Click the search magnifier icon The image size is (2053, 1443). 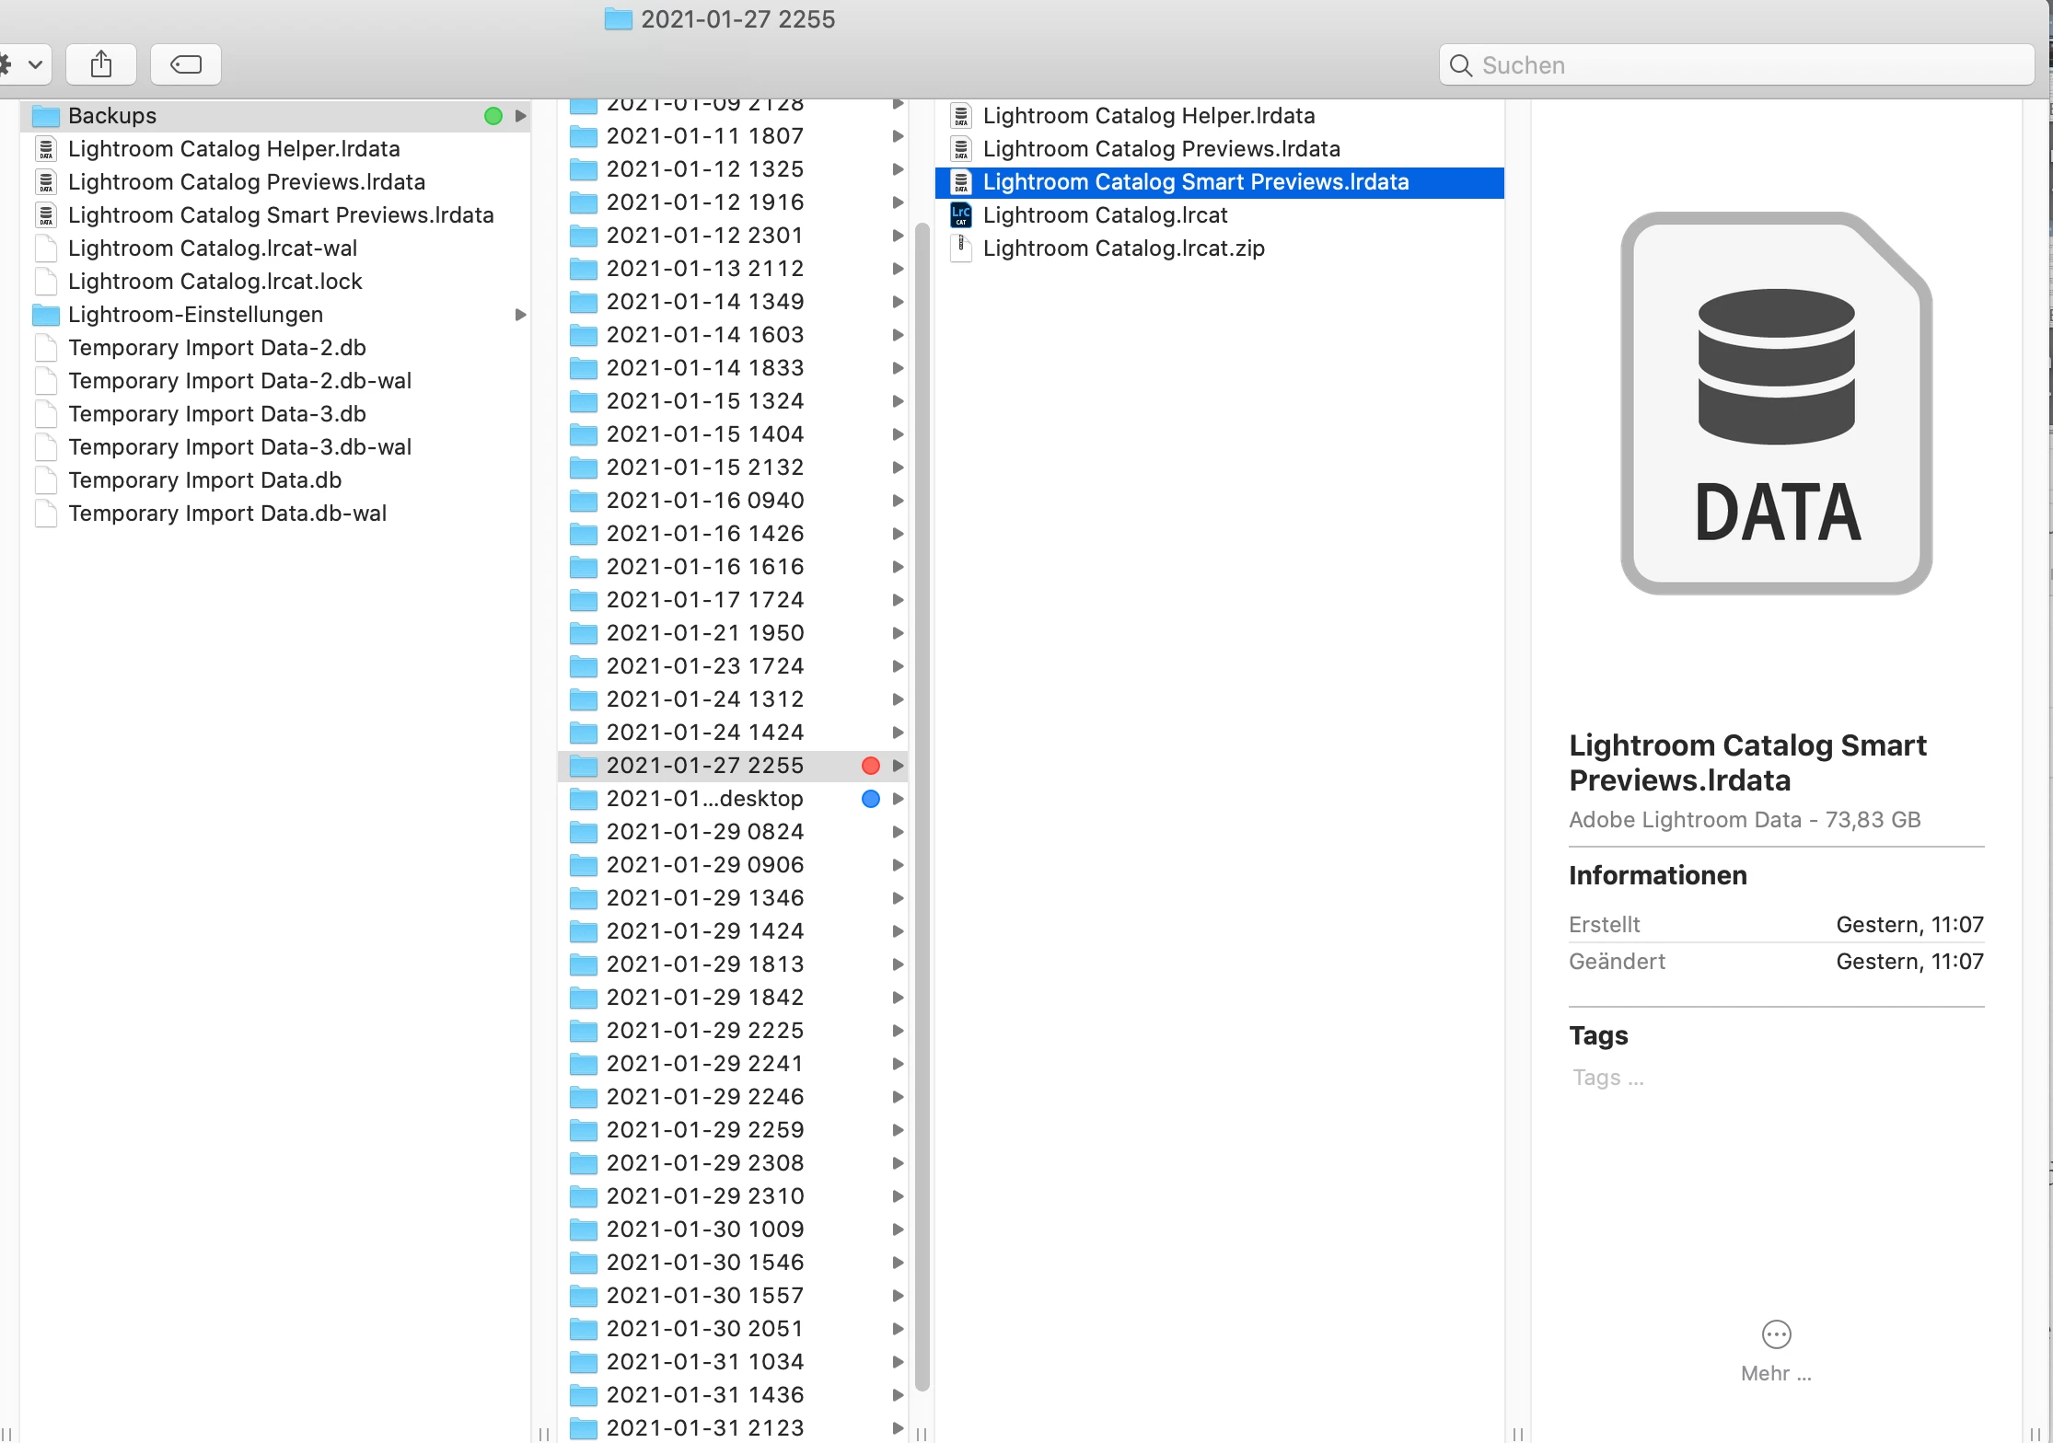point(1460,65)
